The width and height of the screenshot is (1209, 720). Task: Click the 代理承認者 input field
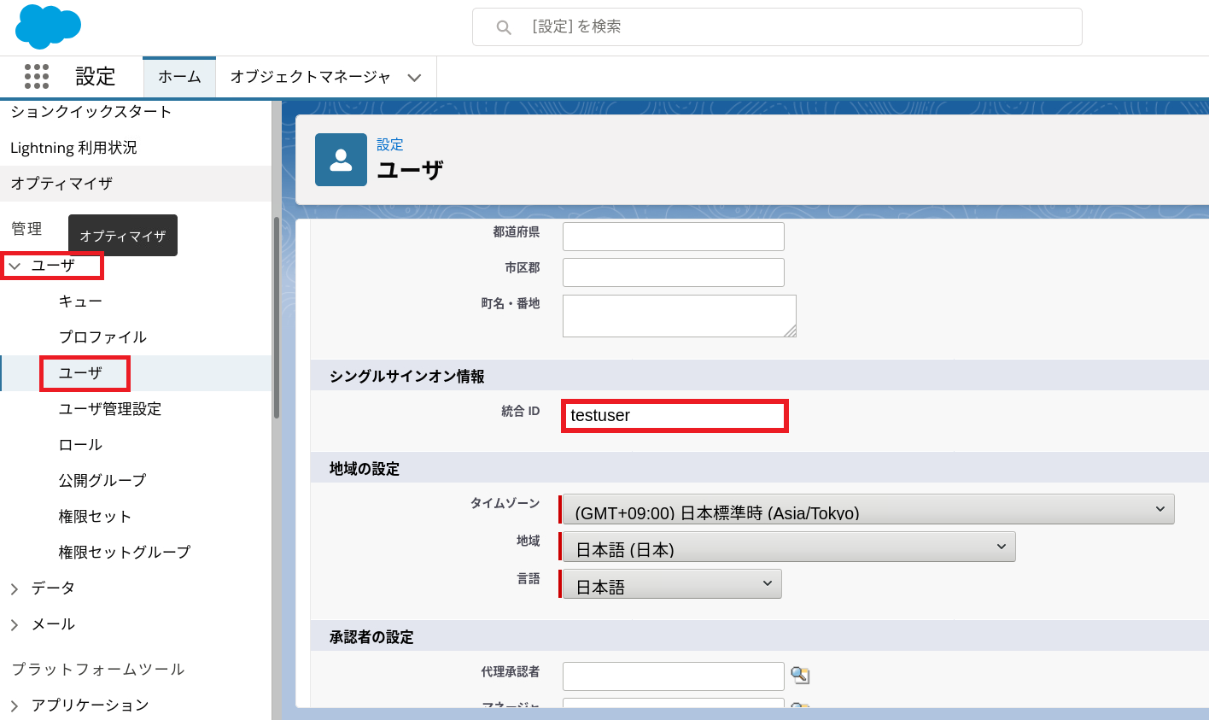[674, 676]
